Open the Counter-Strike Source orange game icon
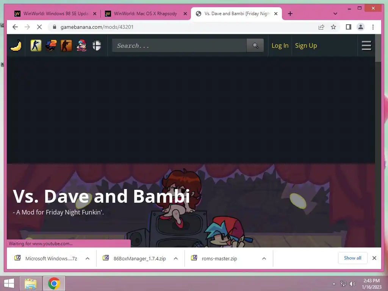The image size is (388, 291). click(x=66, y=45)
